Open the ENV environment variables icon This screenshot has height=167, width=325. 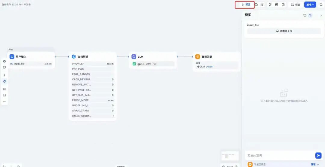click(x=277, y=5)
